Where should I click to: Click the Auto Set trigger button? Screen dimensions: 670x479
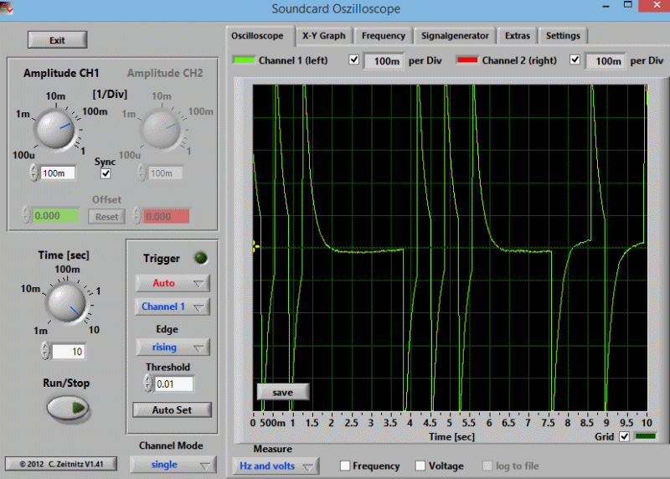[173, 409]
